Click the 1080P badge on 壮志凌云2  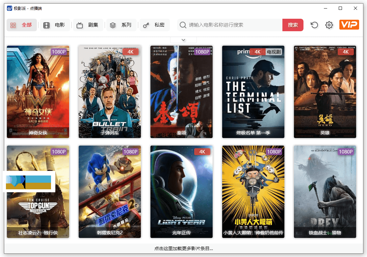[x=59, y=152]
